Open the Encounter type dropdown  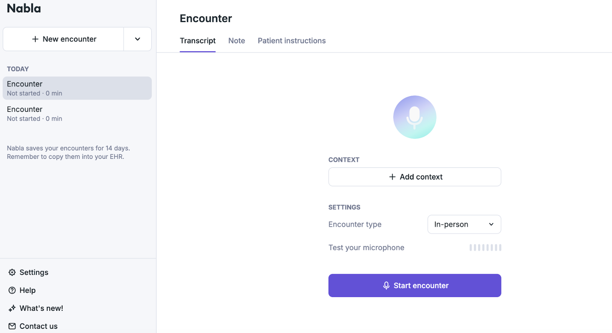tap(464, 224)
